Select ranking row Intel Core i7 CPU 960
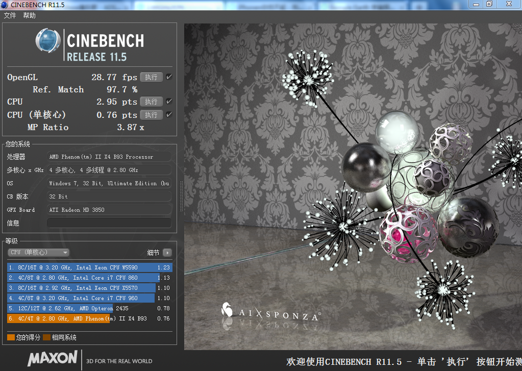 tap(89, 298)
